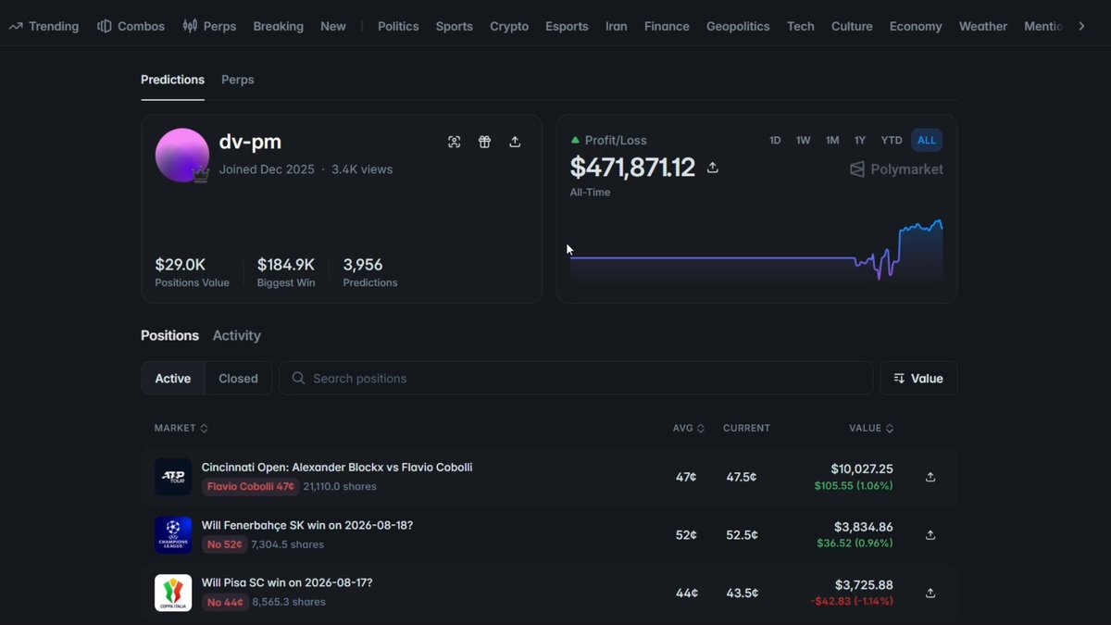
Task: Open the Coppa Italia market thumbnail
Action: click(173, 593)
